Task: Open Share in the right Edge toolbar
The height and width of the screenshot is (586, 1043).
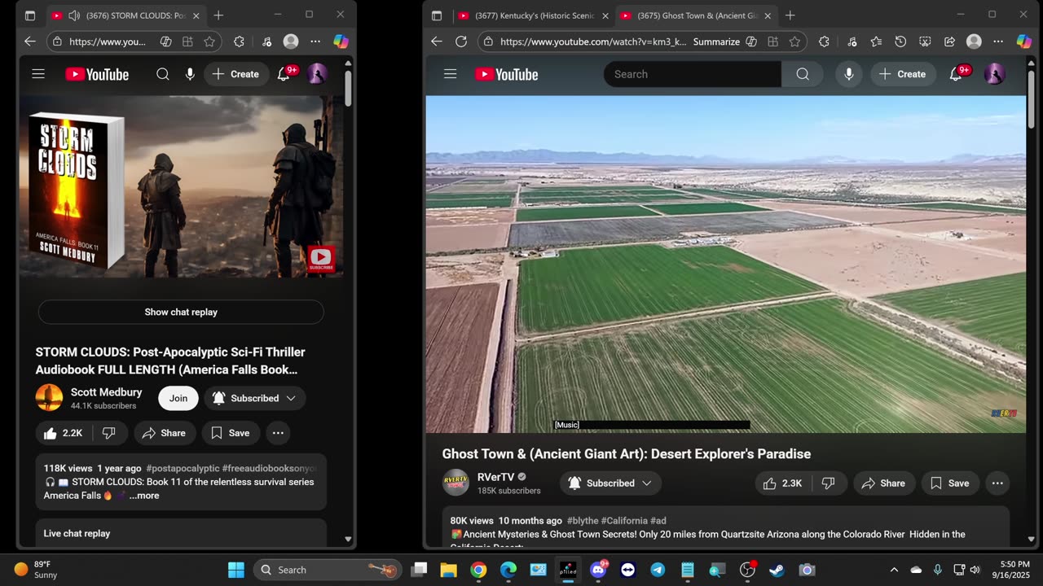Action: (949, 42)
